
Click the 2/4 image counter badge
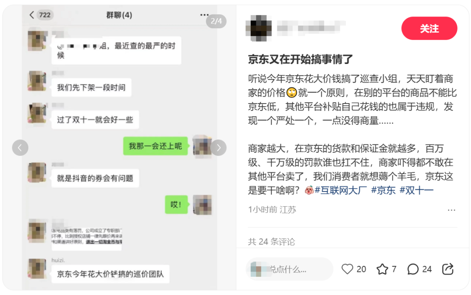coord(216,21)
